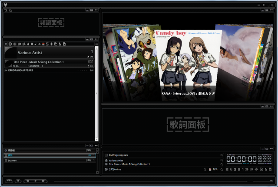Click the magnifier right of (145)Anime genre

click(x=205, y=170)
